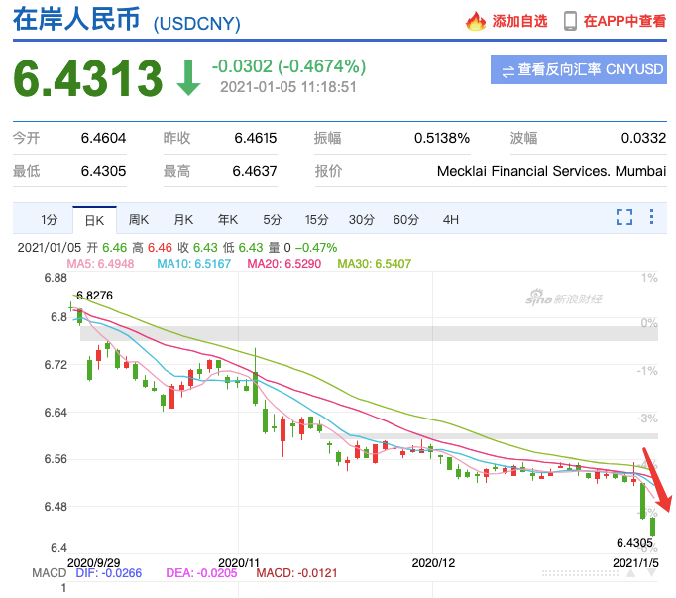Select the 60分 interval tab

coord(406,220)
